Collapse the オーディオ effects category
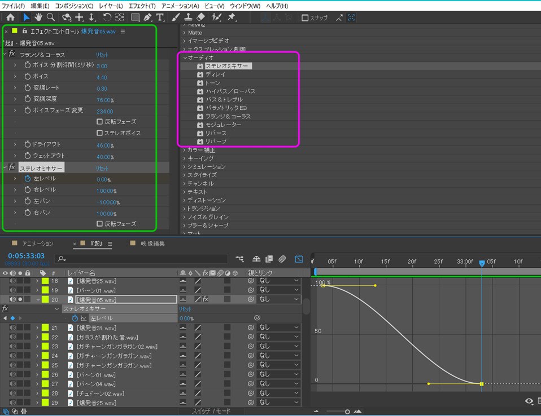The height and width of the screenshot is (416, 541). [x=185, y=57]
